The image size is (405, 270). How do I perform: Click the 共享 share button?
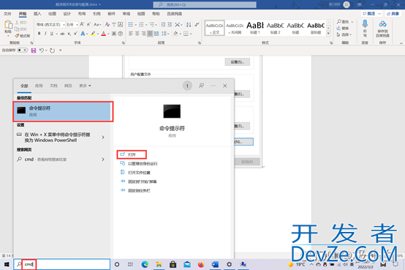coord(393,14)
